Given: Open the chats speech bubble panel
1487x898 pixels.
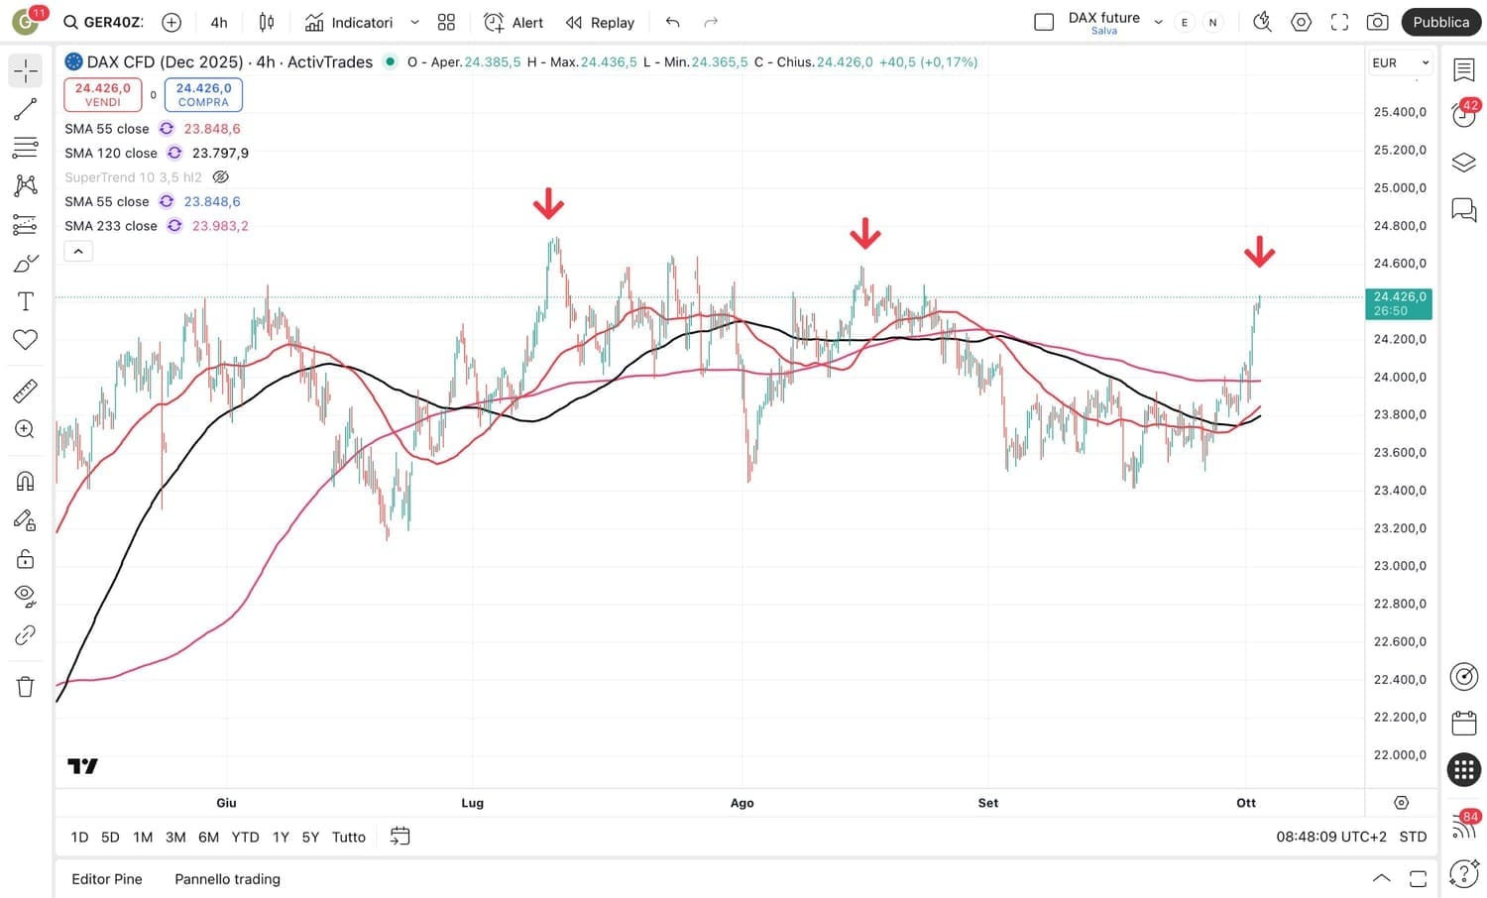Looking at the screenshot, I should tap(1464, 210).
